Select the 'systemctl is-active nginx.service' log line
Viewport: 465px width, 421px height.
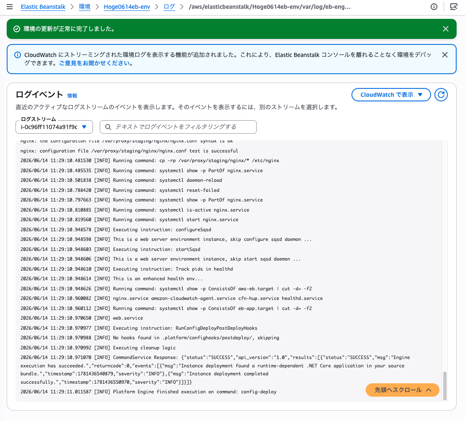[x=134, y=210]
